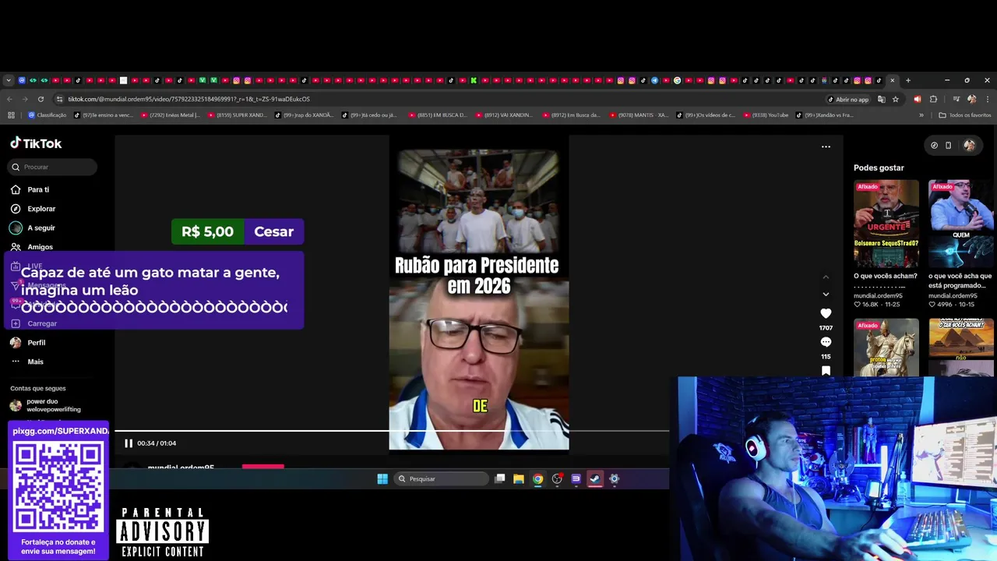The image size is (997, 561).
Task: Seek on the video progress bar
Action: pyautogui.click(x=392, y=431)
